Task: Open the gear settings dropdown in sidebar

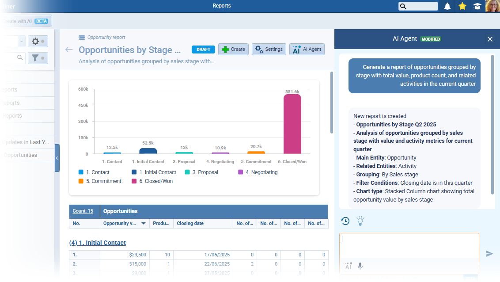Action: tap(38, 42)
